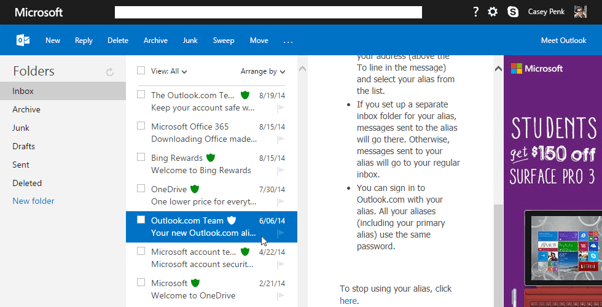Check the box for Microsoft Office 365 email
This screenshot has width=602, height=307.
(141, 125)
